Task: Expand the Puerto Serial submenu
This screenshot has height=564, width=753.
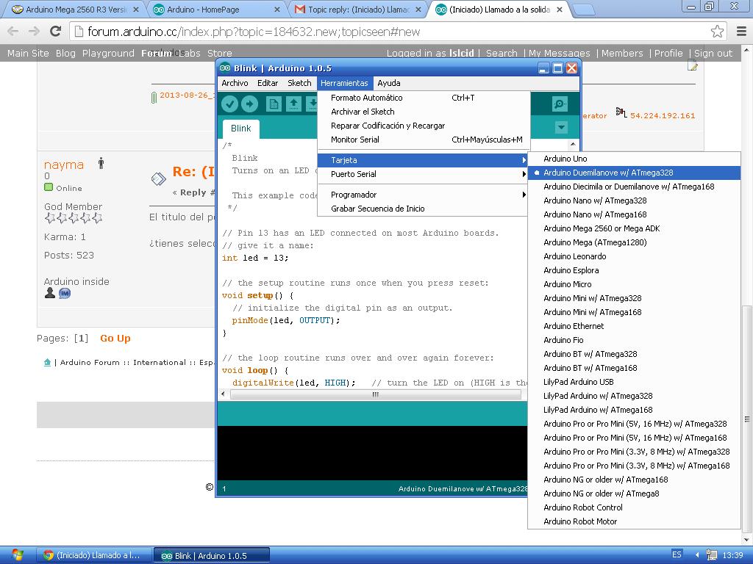Action: pyautogui.click(x=423, y=174)
